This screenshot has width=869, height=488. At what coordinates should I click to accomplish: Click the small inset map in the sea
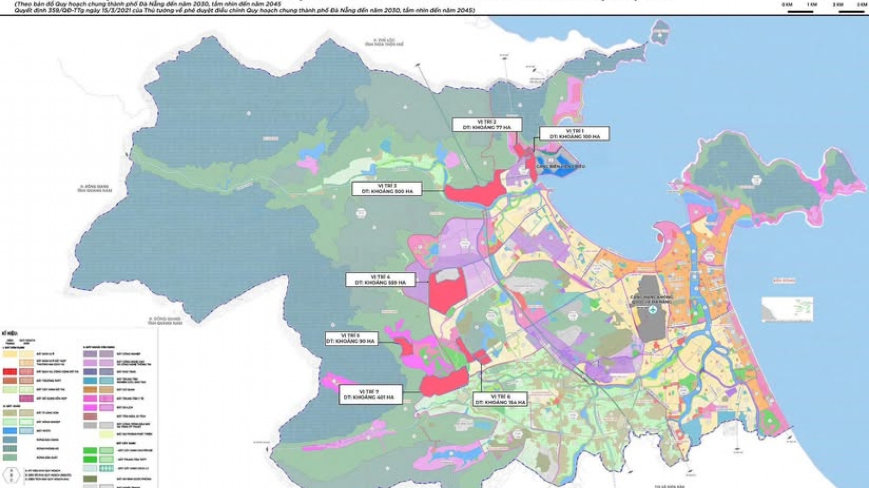(787, 309)
